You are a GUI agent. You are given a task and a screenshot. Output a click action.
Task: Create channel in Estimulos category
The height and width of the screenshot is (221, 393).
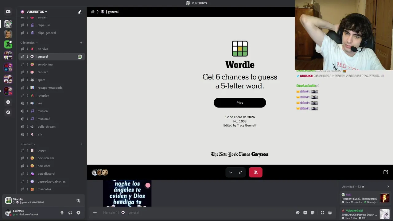click(x=81, y=43)
